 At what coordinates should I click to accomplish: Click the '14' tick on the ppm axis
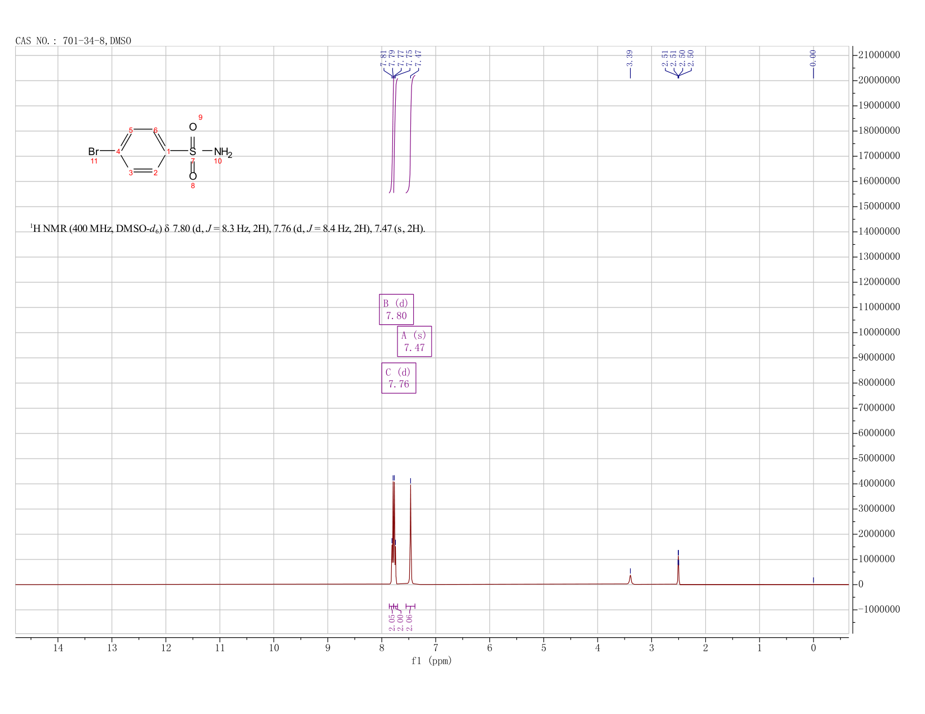58,648
